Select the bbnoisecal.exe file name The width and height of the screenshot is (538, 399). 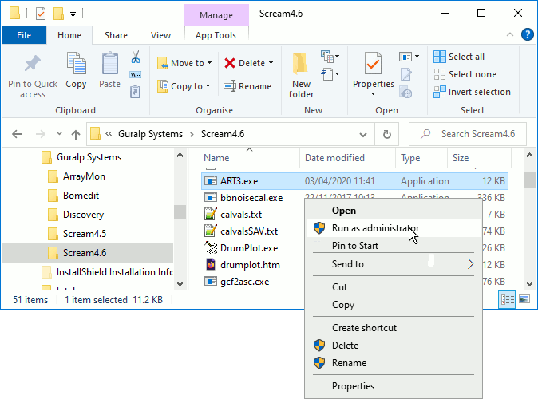pos(251,198)
